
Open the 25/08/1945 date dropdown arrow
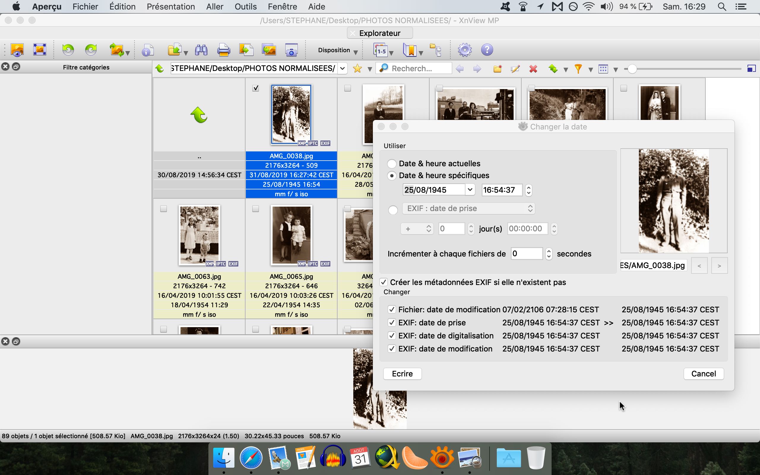pos(470,190)
